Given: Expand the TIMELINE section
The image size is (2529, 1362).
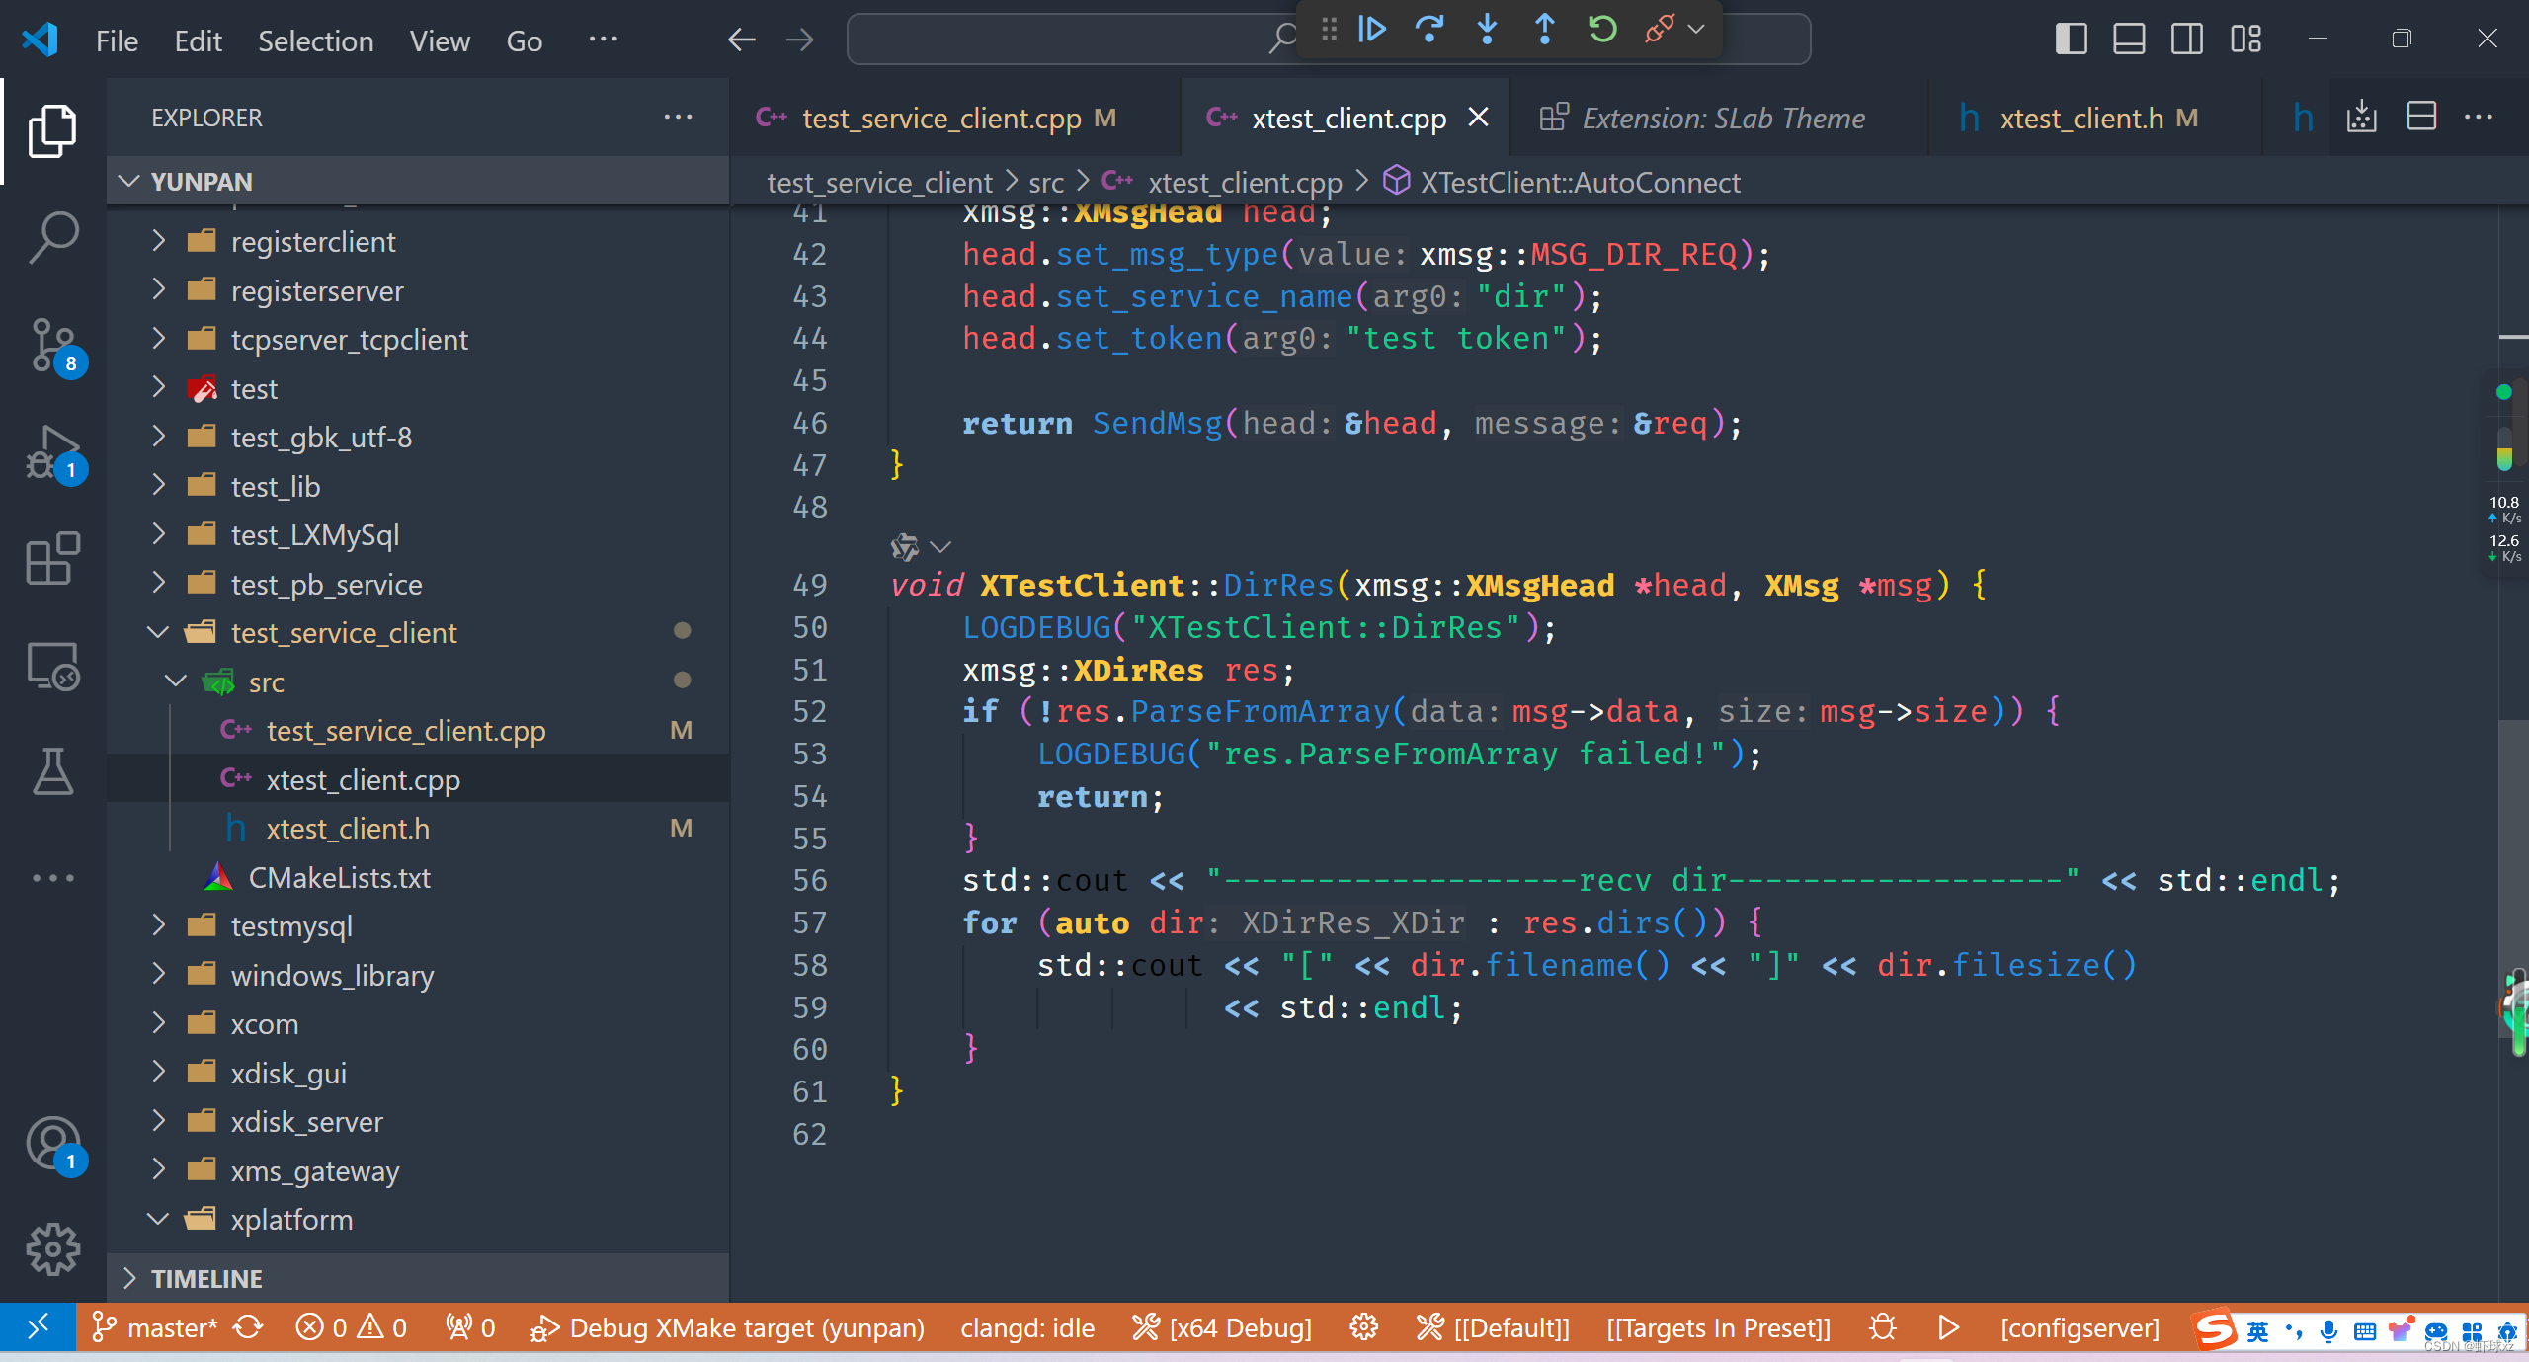Looking at the screenshot, I should click(418, 1279).
